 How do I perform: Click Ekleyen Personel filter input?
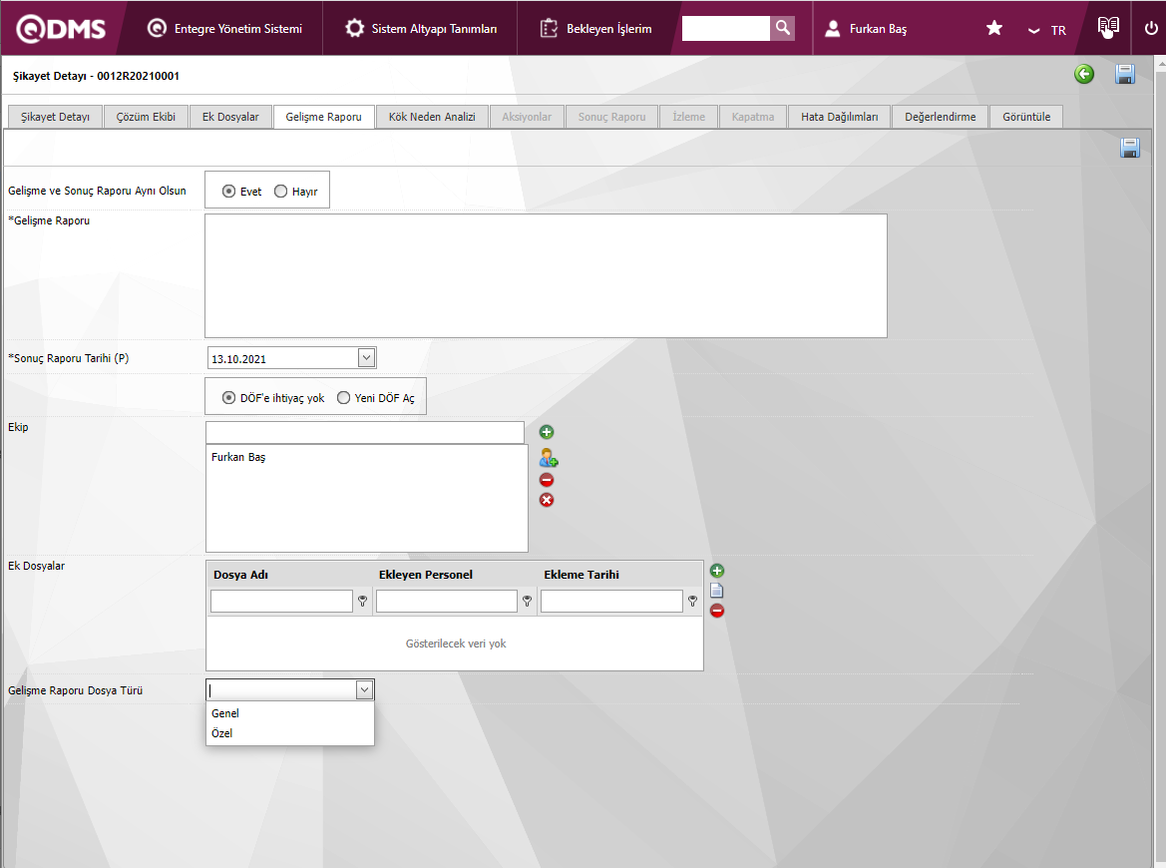pos(446,601)
